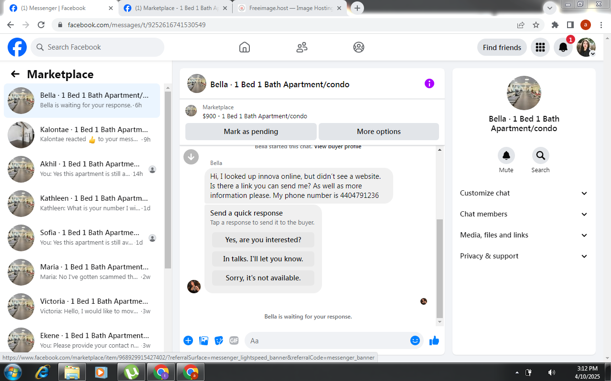Expand the Privacy & support section
Image resolution: width=611 pixels, height=381 pixels.
[524, 256]
